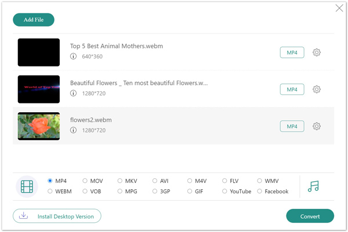Close the converter dialog with X
Viewport: 348px width, 232px height.
click(339, 8)
